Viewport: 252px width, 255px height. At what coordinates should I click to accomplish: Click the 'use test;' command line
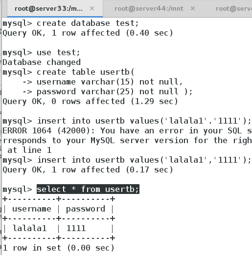(41, 52)
